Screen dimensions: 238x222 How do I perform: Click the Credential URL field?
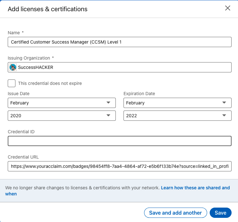120,166
